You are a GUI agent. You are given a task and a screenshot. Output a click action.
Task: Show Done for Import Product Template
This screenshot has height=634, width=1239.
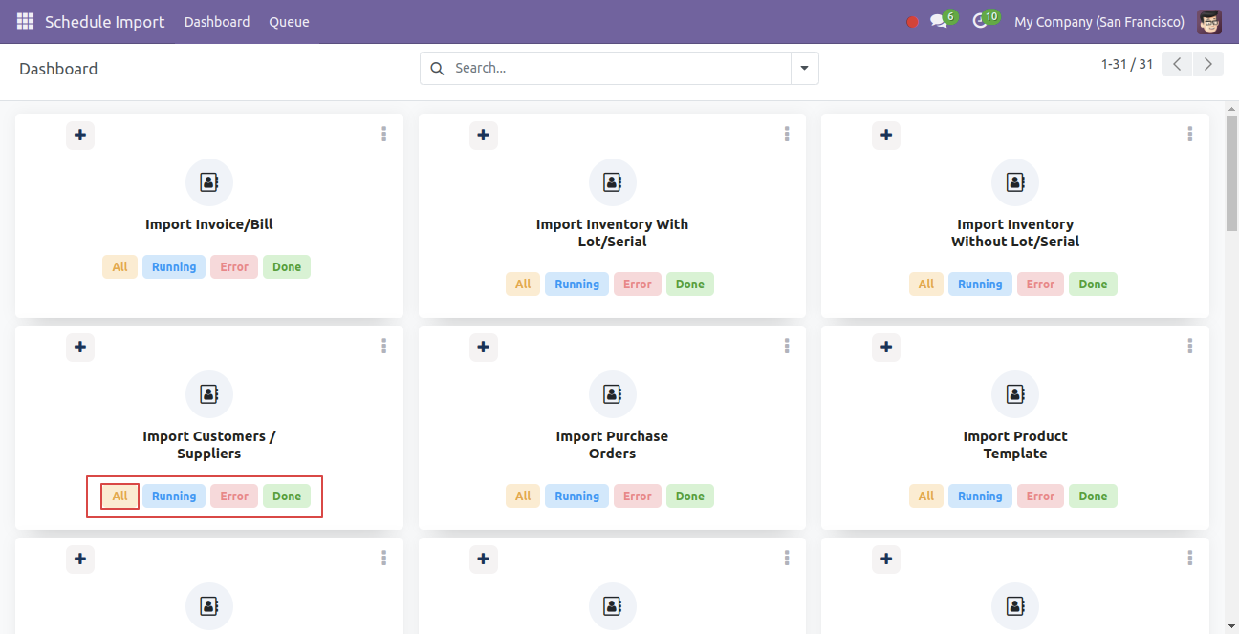pyautogui.click(x=1093, y=497)
